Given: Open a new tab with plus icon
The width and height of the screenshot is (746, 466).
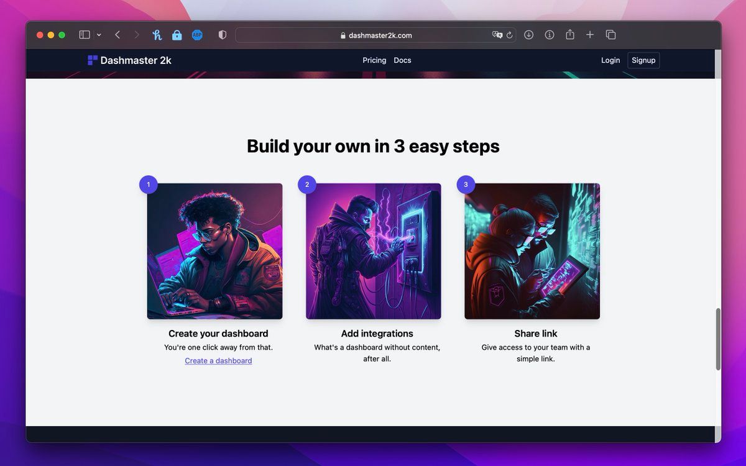Looking at the screenshot, I should click(x=590, y=35).
